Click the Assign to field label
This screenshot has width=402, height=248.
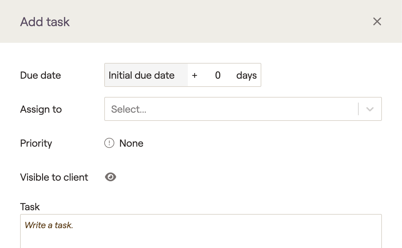(x=41, y=109)
